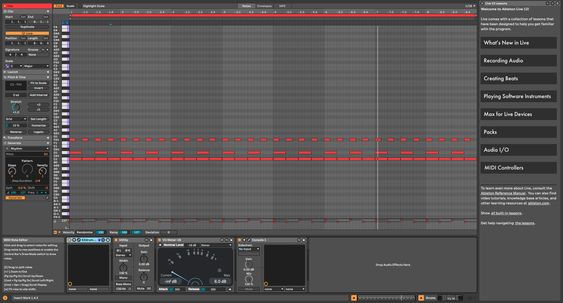Click the save preset icon on the Utility device
The height and width of the screenshot is (303, 563).
(151, 240)
